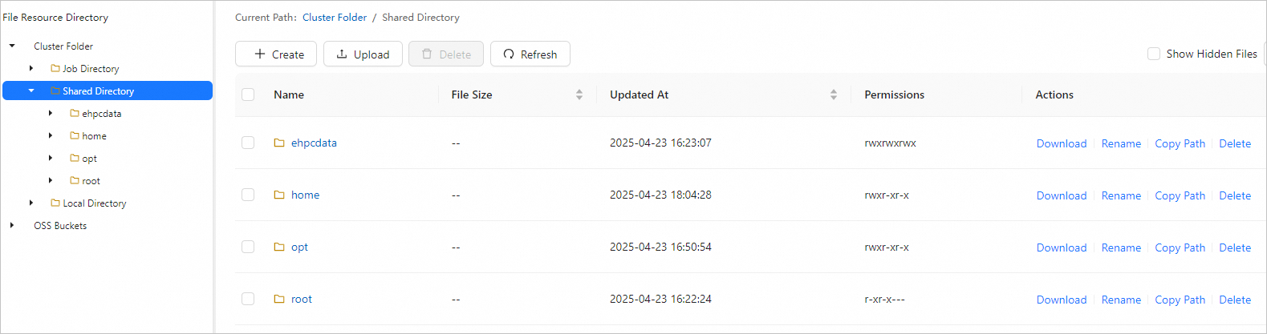Click the folder icon beside ehpcdata row

coord(279,143)
